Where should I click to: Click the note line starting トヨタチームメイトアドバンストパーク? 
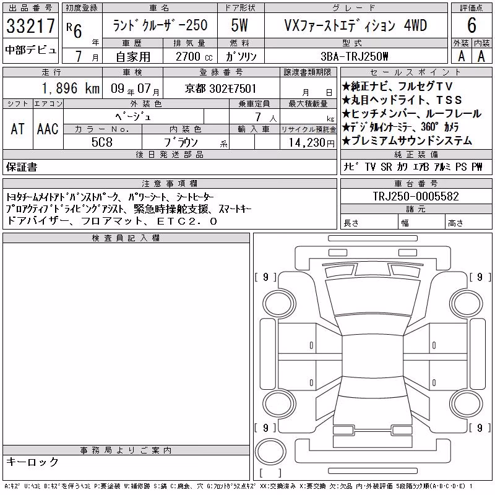[x=110, y=197]
